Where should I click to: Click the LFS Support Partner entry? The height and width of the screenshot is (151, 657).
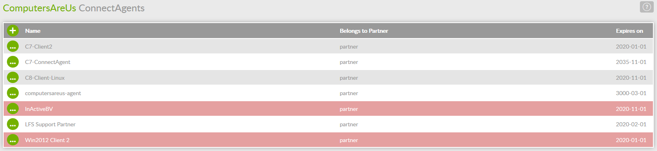click(x=50, y=124)
